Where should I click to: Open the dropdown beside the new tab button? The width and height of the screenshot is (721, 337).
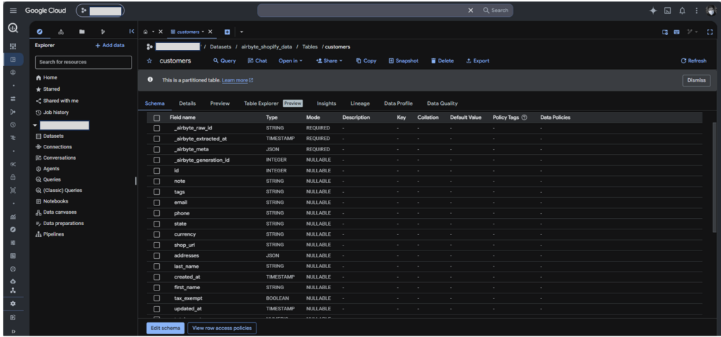pos(242,32)
